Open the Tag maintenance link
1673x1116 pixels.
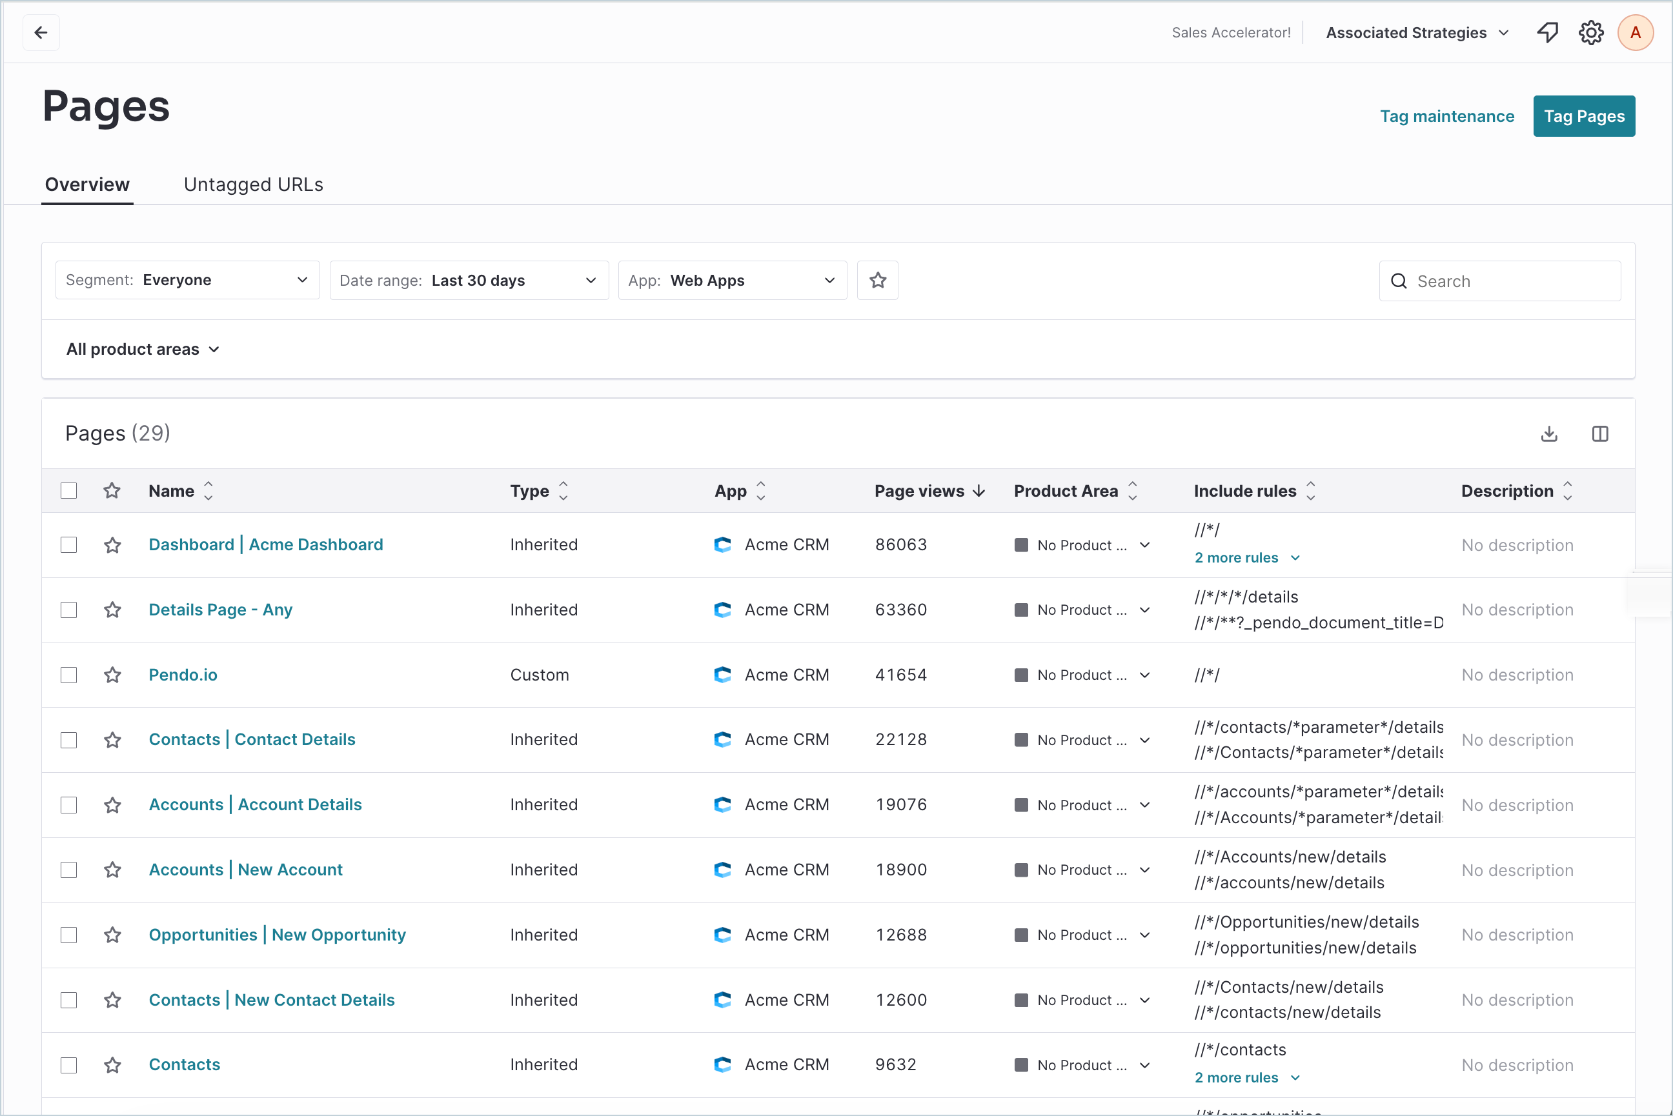point(1447,116)
